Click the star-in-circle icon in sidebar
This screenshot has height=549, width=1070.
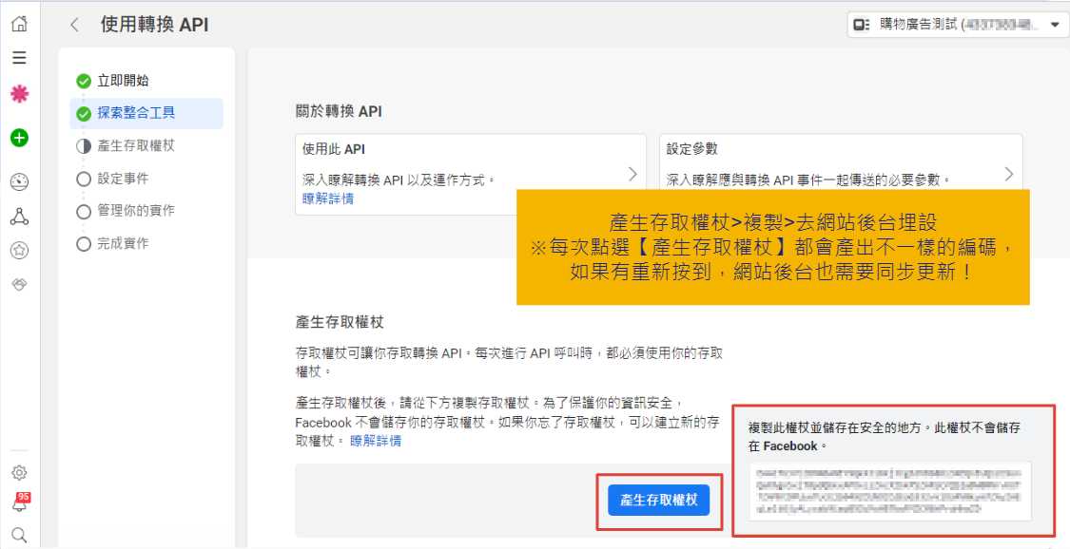click(19, 251)
